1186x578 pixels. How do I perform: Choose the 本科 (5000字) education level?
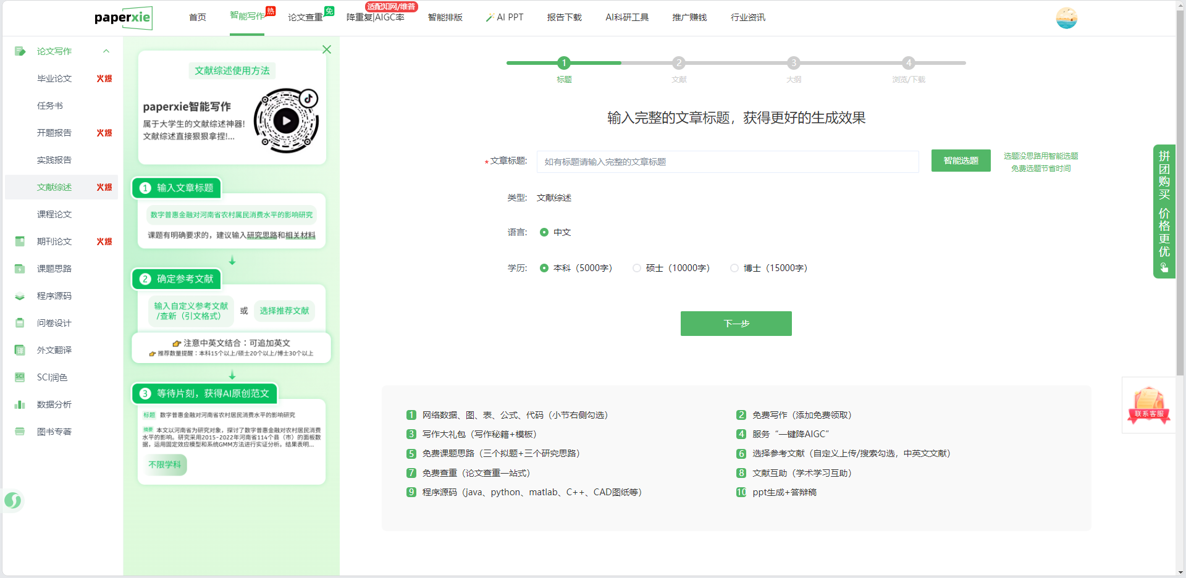click(x=544, y=268)
